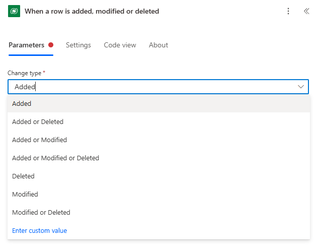The width and height of the screenshot is (316, 251).
Task: Click the trigger title "When a row is added, modified or deleted"
Action: (92, 11)
